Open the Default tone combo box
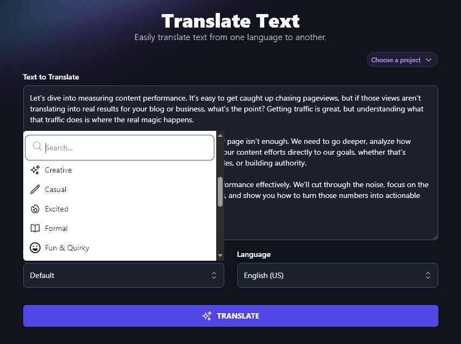Image resolution: width=461 pixels, height=344 pixels. [x=123, y=275]
